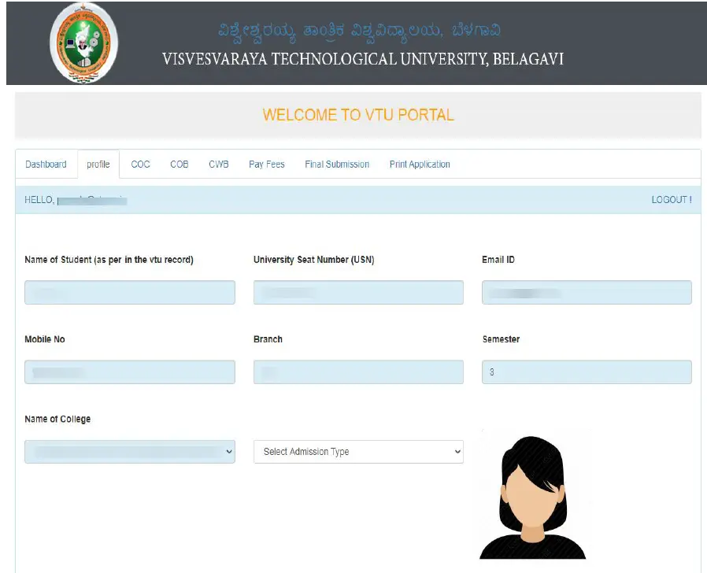Open the CWB tab

pyautogui.click(x=219, y=164)
